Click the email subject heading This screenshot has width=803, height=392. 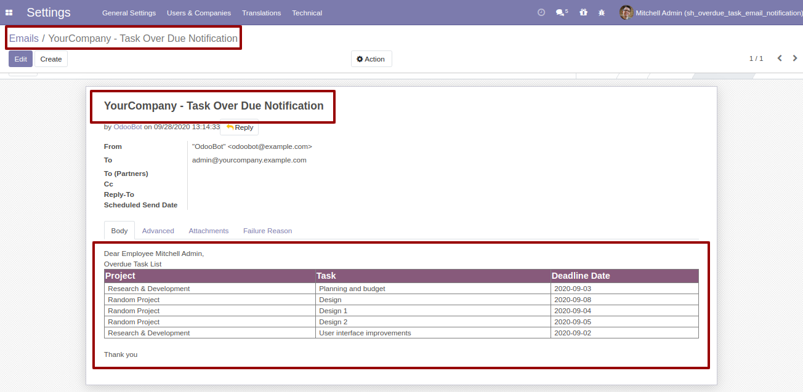[x=214, y=106]
